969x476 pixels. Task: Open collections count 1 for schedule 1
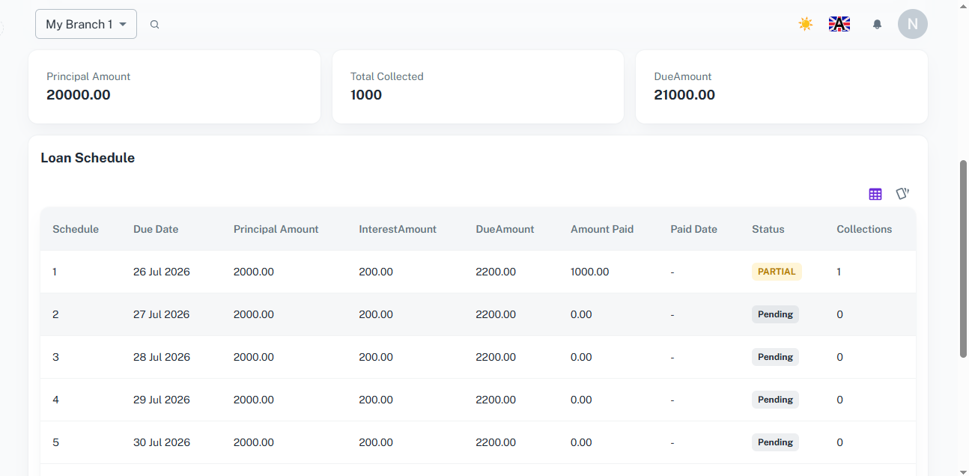pyautogui.click(x=839, y=272)
